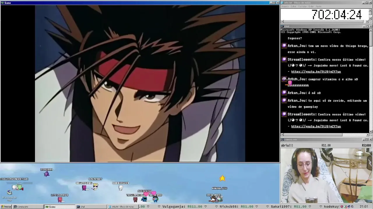
Task: Click the anime video in Game window
Action: tap(140, 84)
